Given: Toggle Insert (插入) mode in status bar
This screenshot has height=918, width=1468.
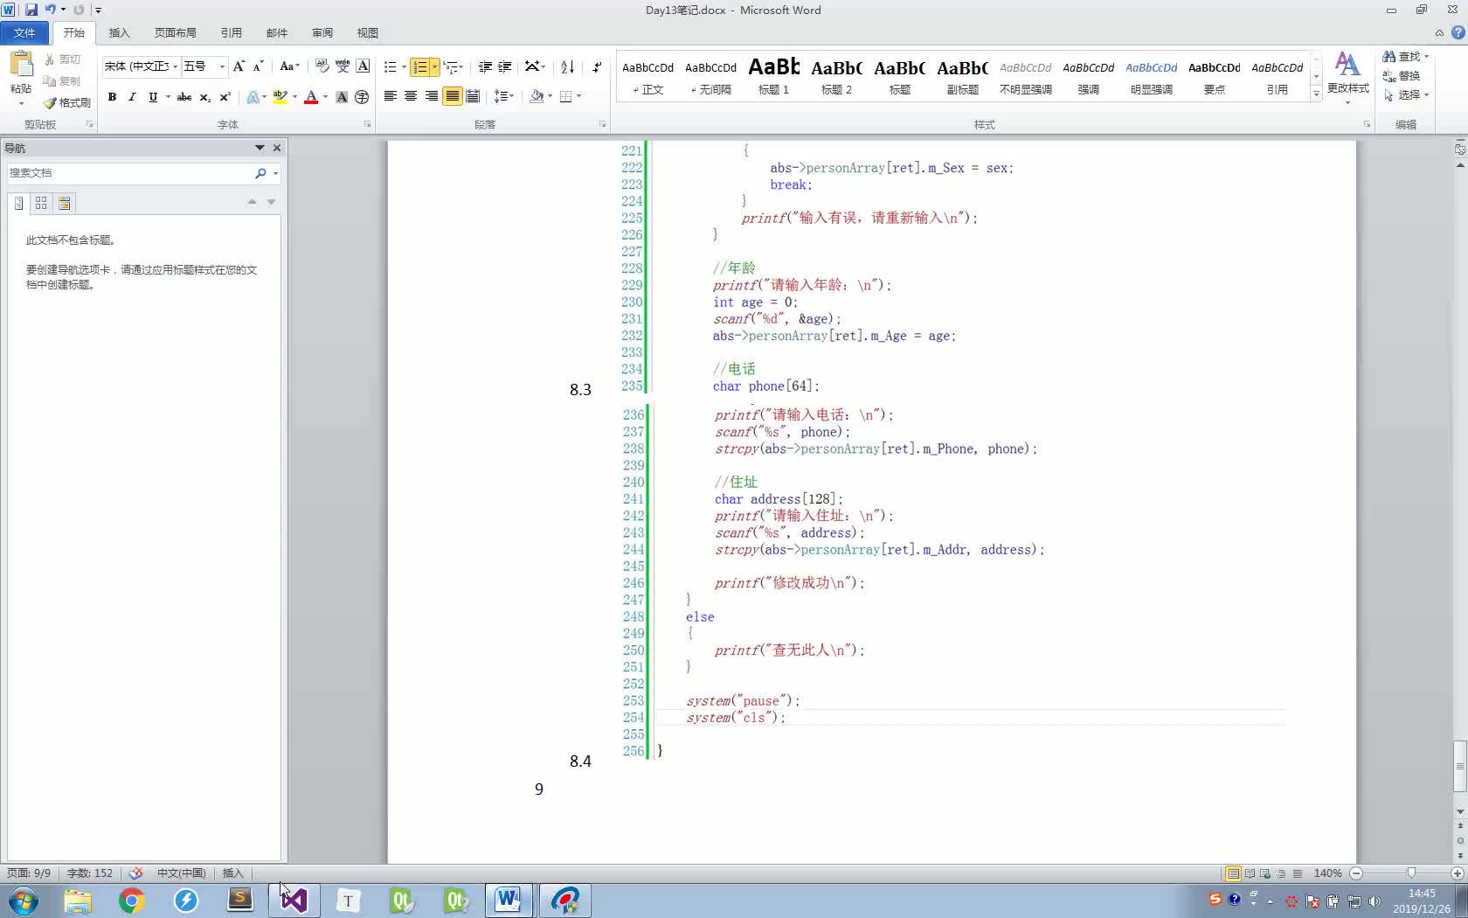Looking at the screenshot, I should pyautogui.click(x=232, y=873).
